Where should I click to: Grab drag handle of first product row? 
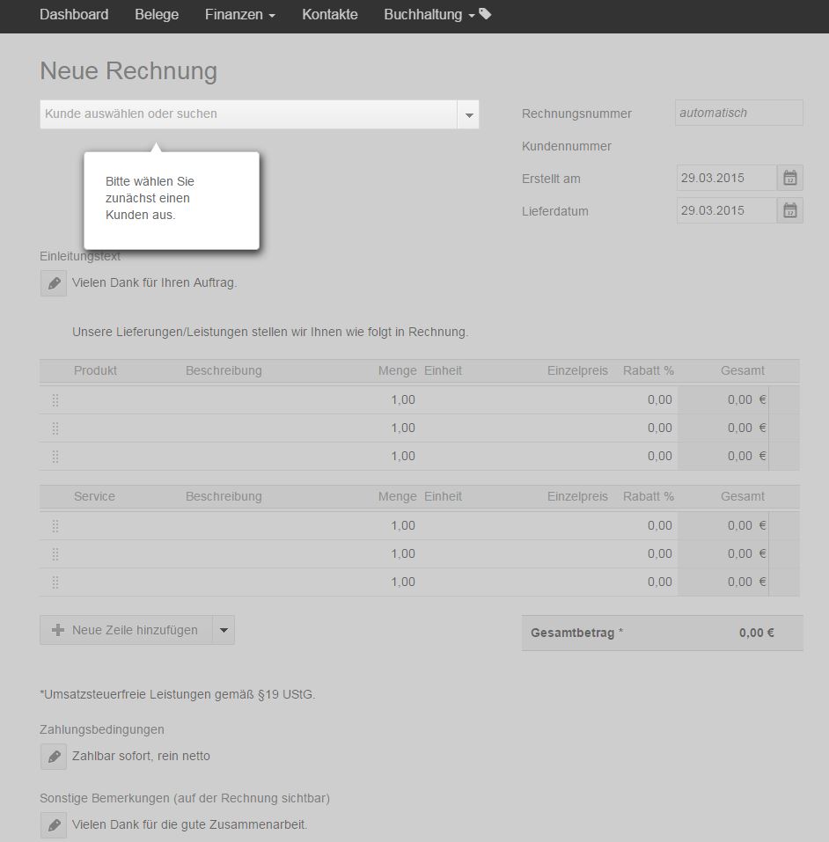(x=55, y=400)
